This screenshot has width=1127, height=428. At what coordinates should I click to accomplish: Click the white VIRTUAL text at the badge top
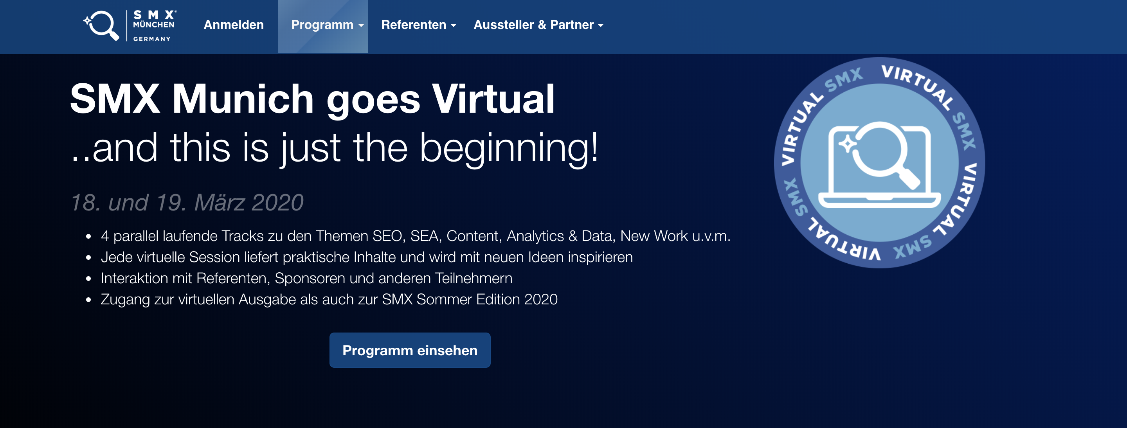(918, 86)
